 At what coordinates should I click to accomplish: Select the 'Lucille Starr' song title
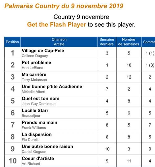point(35,111)
